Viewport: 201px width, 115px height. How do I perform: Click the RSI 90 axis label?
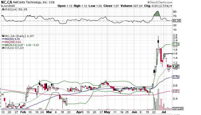coord(175,12)
